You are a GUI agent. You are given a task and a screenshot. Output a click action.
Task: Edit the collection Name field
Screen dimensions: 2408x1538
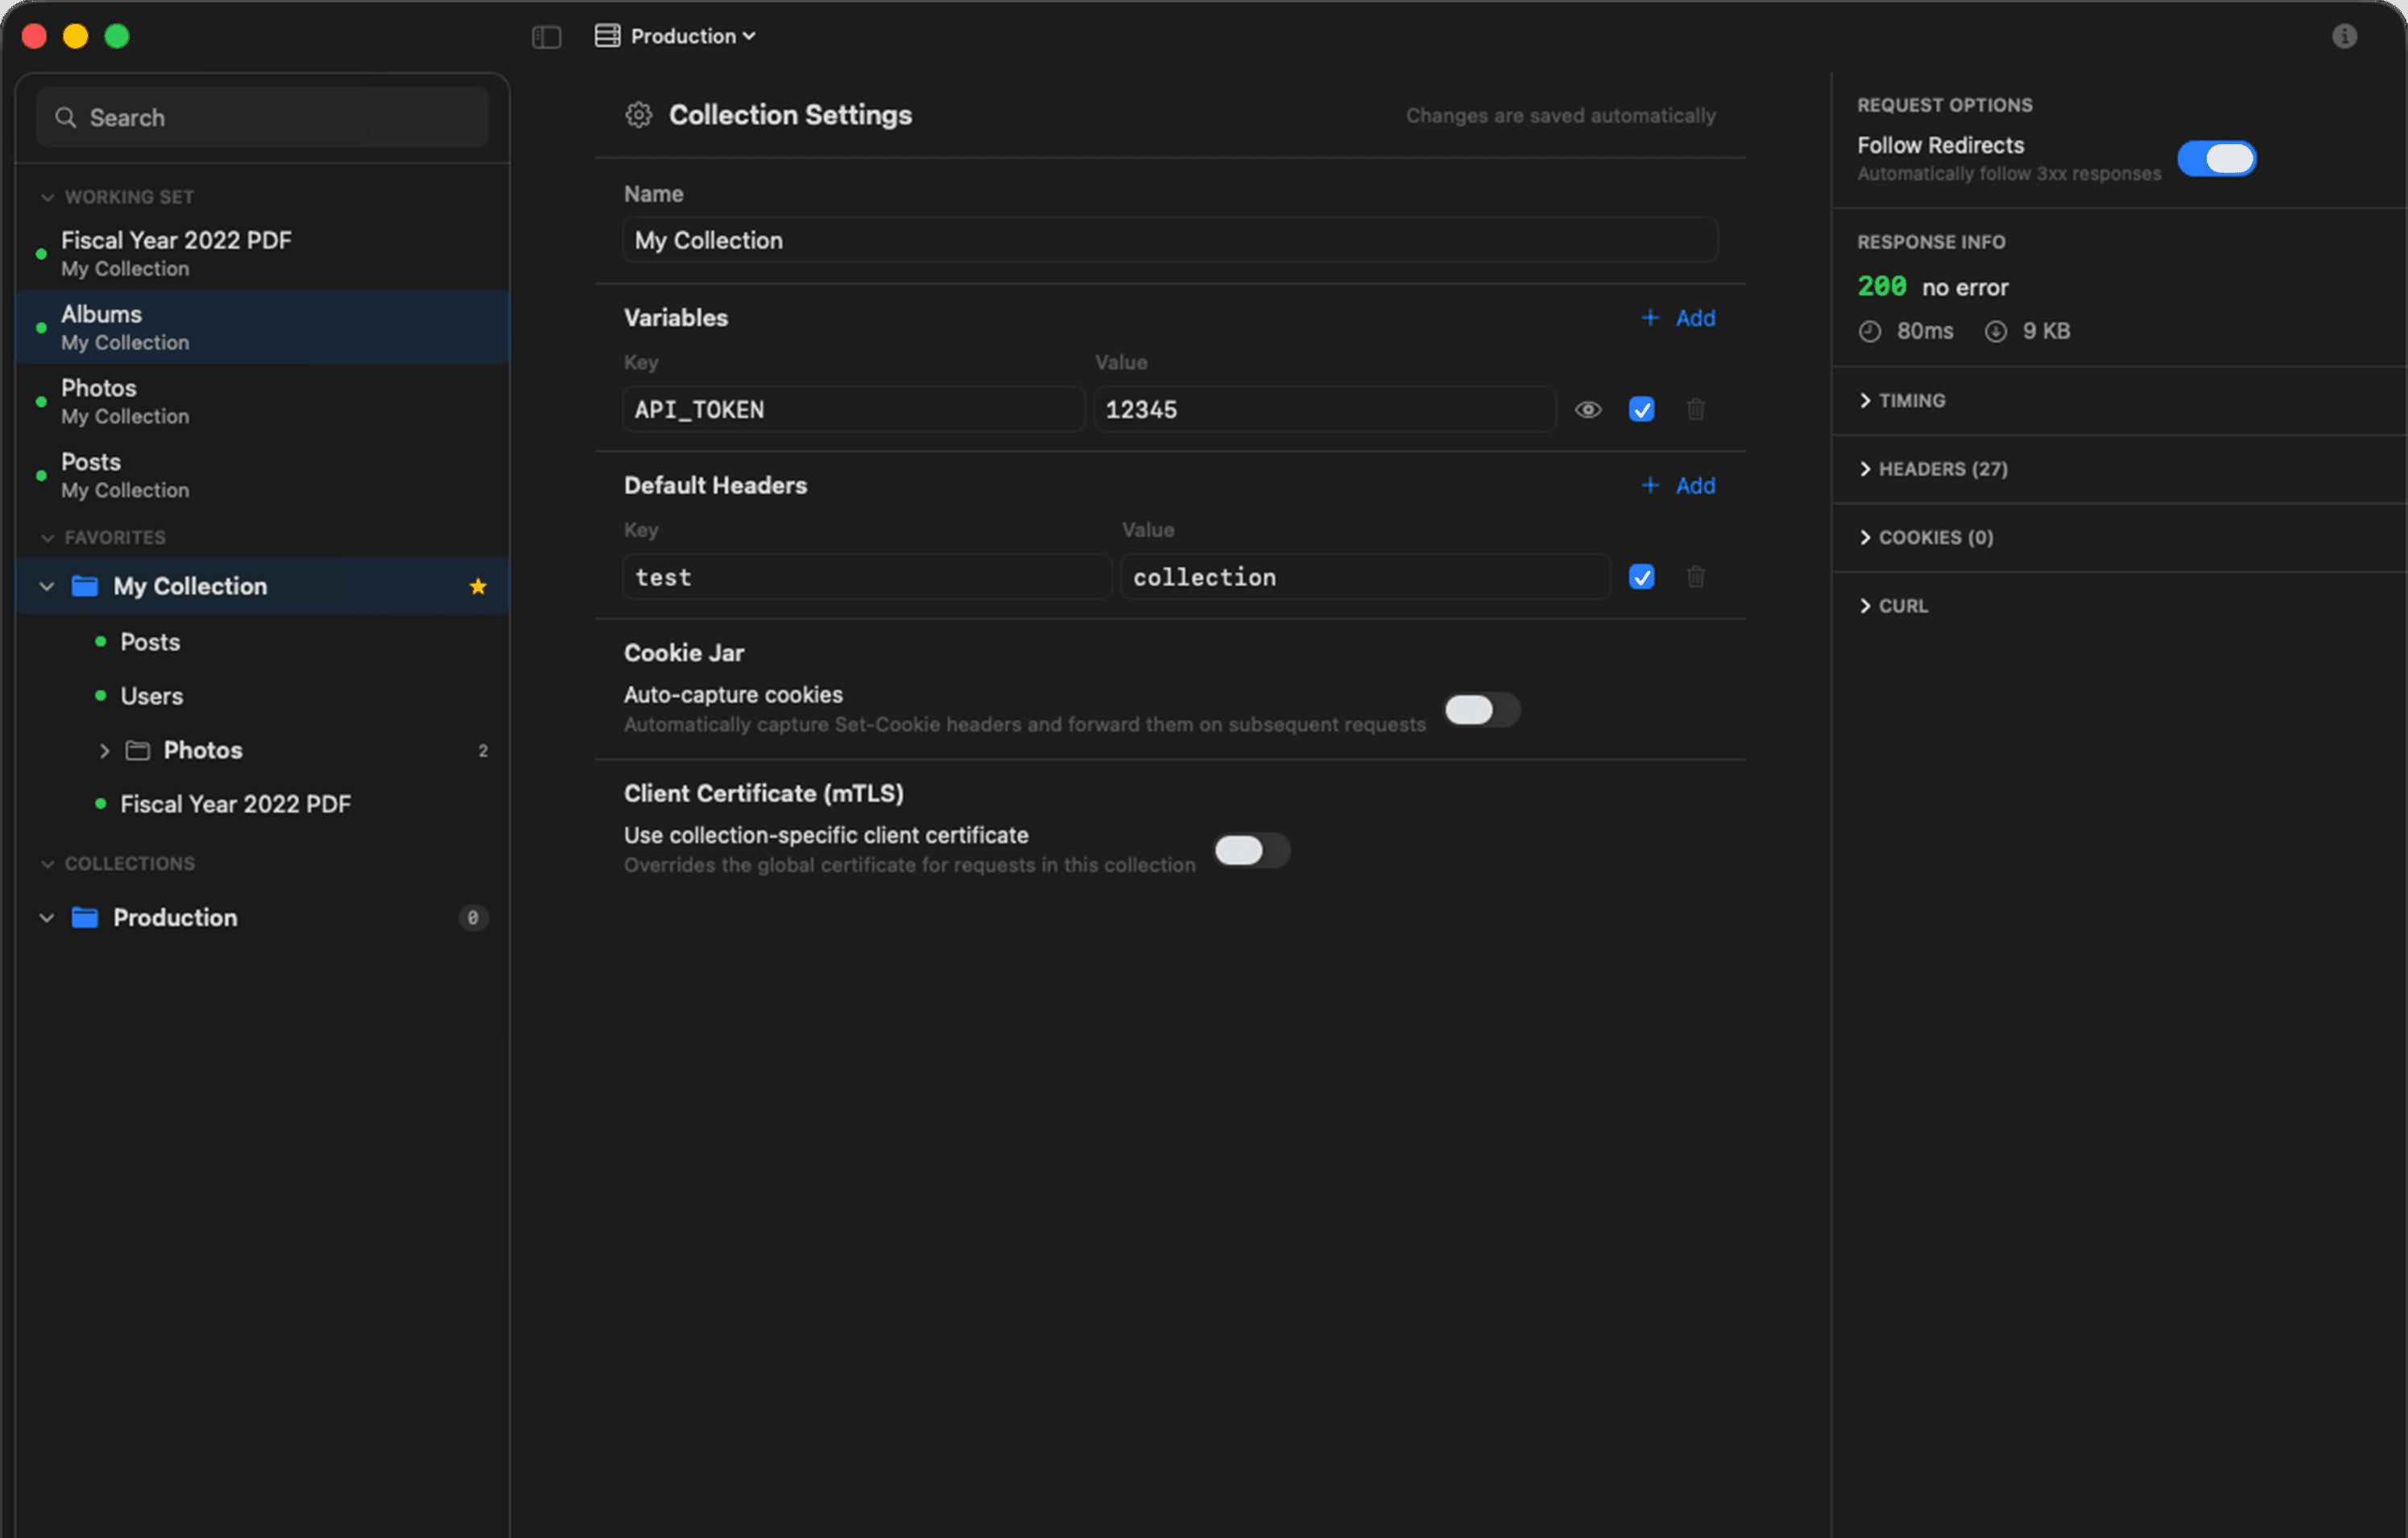[1170, 240]
